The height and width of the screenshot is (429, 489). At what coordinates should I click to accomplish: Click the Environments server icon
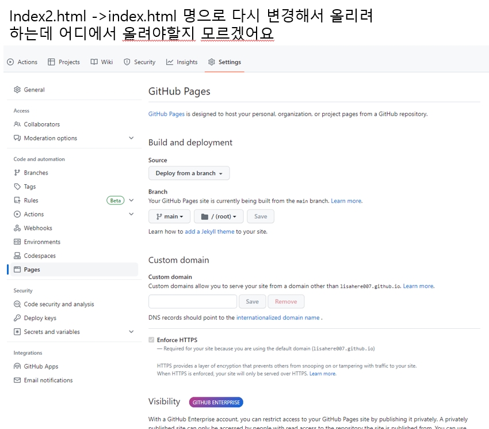click(17, 242)
